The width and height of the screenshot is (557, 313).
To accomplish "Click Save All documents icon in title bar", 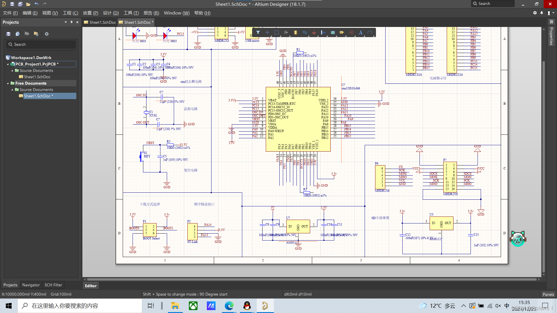I will pos(20,4).
